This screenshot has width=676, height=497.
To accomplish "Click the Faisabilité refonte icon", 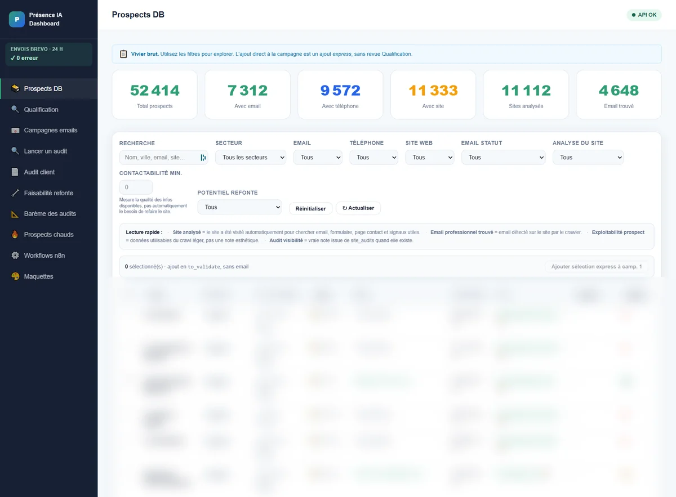I will (15, 192).
